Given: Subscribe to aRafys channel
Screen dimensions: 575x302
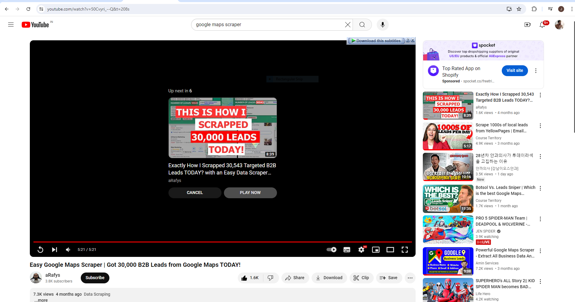Looking at the screenshot, I should pyautogui.click(x=95, y=278).
